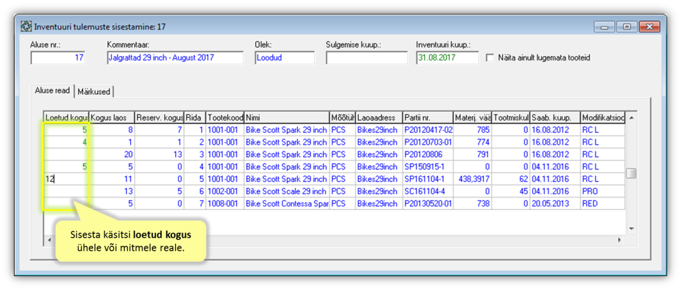Click the Bike Scott Scale 29 inch name
Screen dimensions: 681x290
(x=286, y=191)
